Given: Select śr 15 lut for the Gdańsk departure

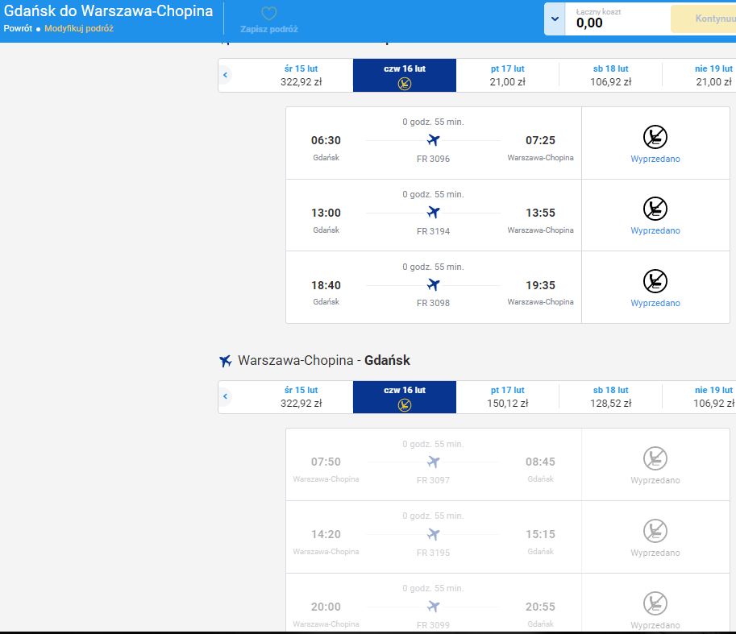Looking at the screenshot, I should point(301,75).
